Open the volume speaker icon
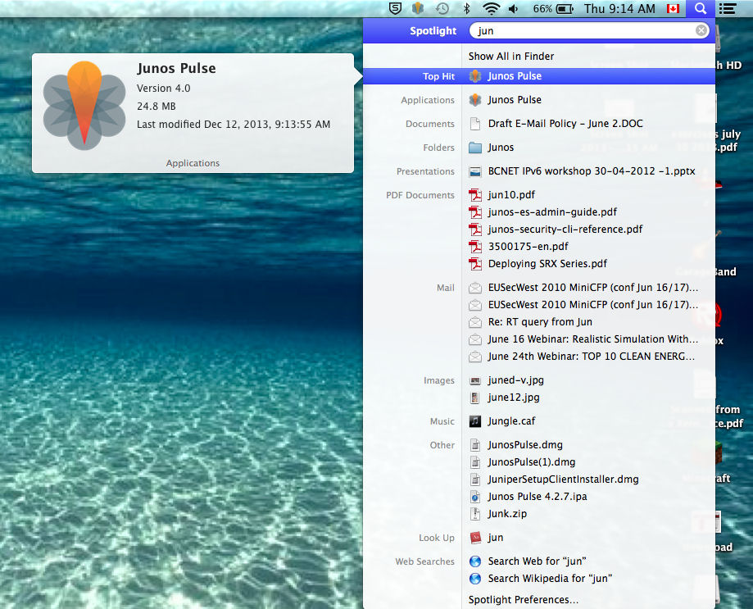 pos(514,9)
